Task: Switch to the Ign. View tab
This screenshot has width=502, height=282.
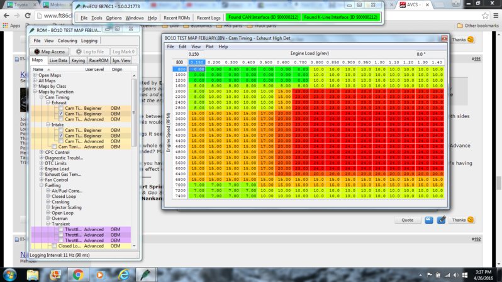Action: pyautogui.click(x=121, y=60)
